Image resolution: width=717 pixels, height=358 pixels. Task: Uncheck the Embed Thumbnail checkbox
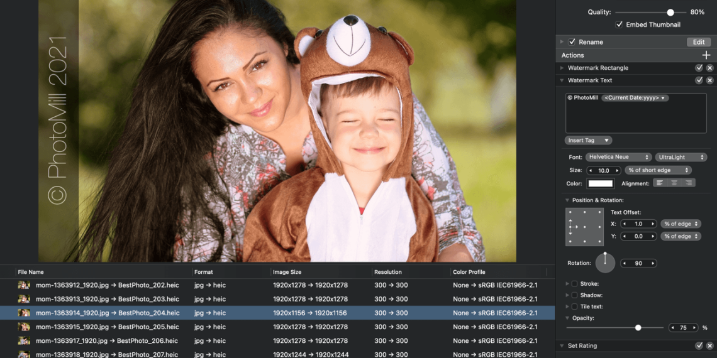point(620,24)
